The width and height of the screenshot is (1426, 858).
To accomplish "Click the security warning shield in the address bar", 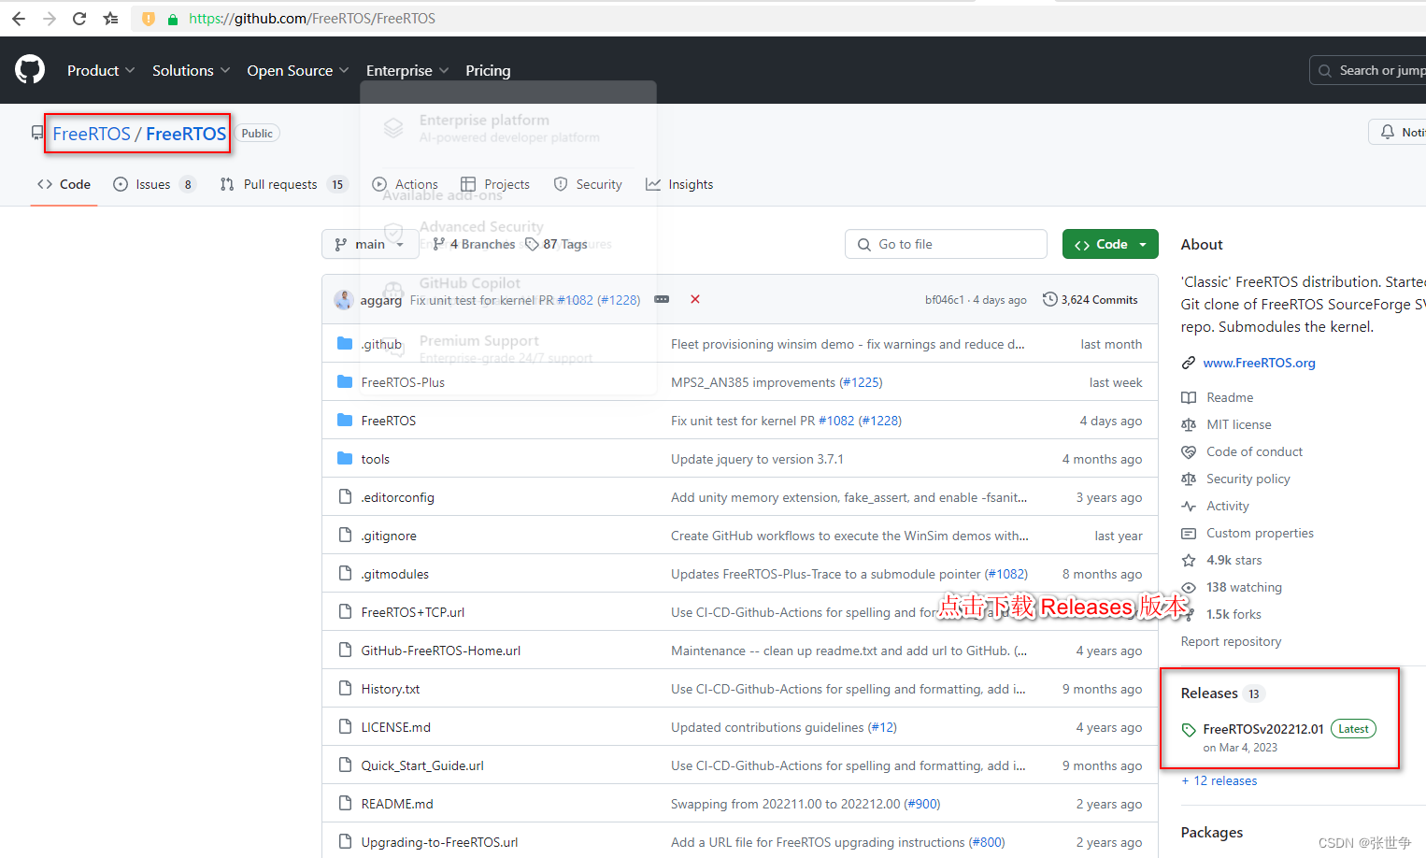I will click(149, 19).
